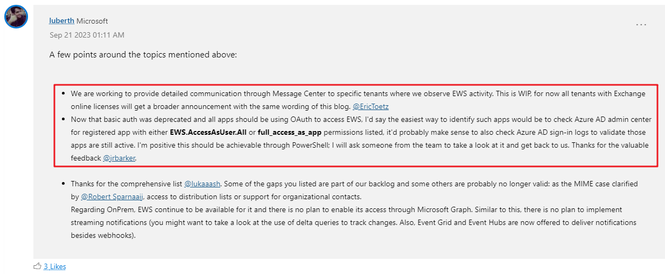The image size is (665, 276).
Task: Click the Microsoft label beside the author name
Action: (x=92, y=21)
